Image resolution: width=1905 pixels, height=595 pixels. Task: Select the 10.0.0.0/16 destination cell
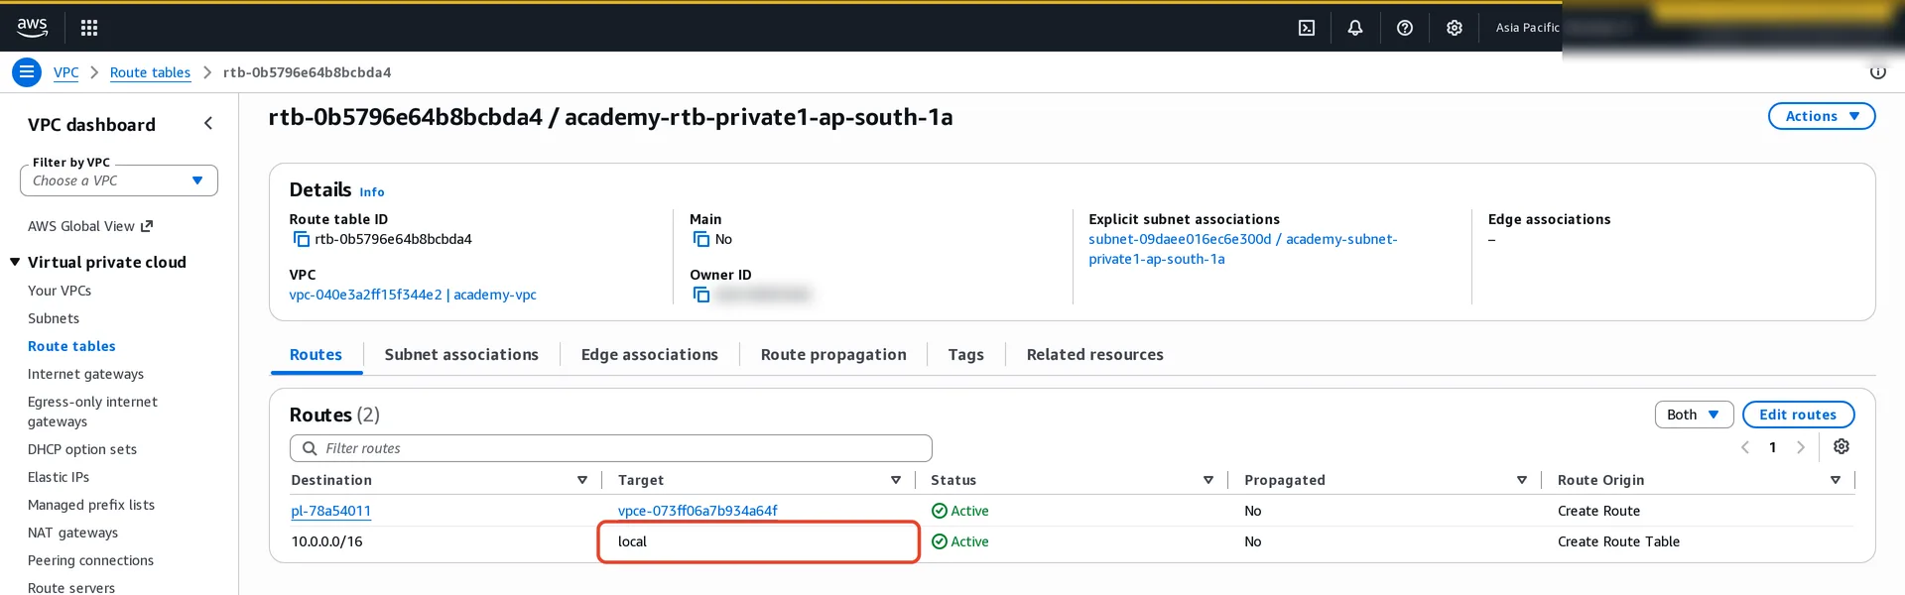click(x=326, y=541)
